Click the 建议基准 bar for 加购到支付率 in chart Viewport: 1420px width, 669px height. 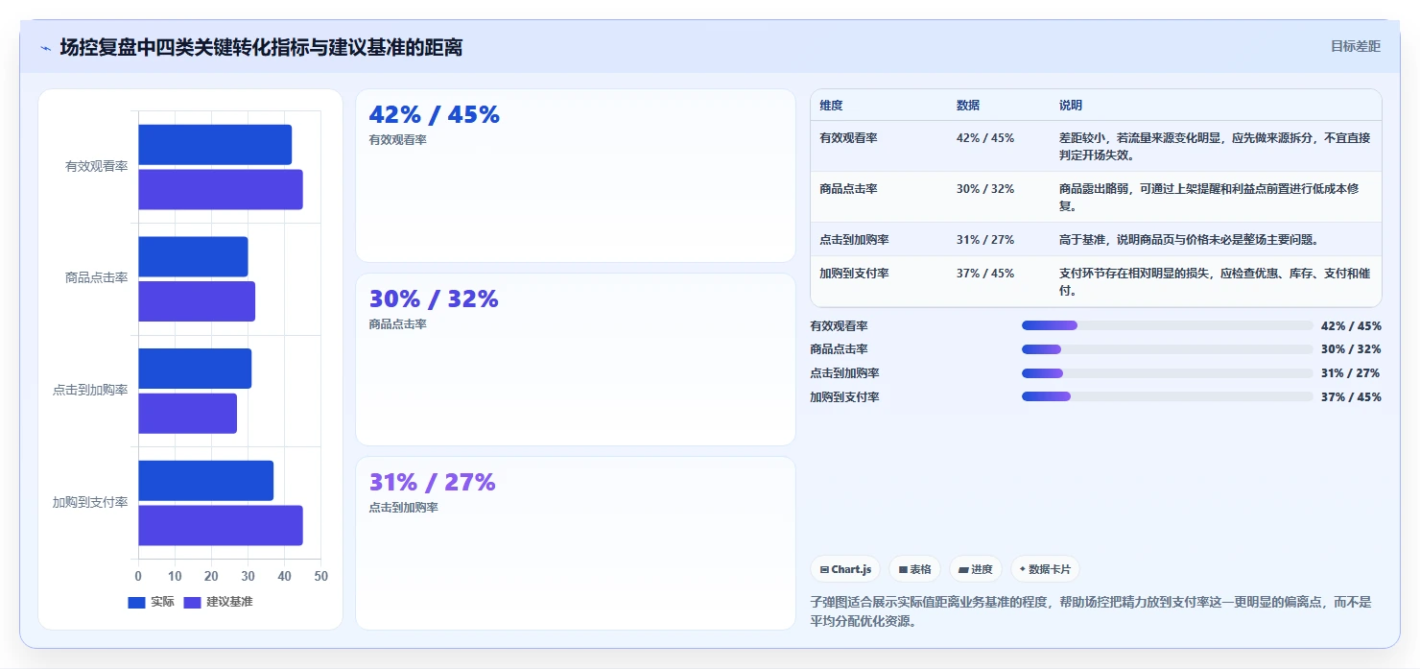pyautogui.click(x=221, y=525)
